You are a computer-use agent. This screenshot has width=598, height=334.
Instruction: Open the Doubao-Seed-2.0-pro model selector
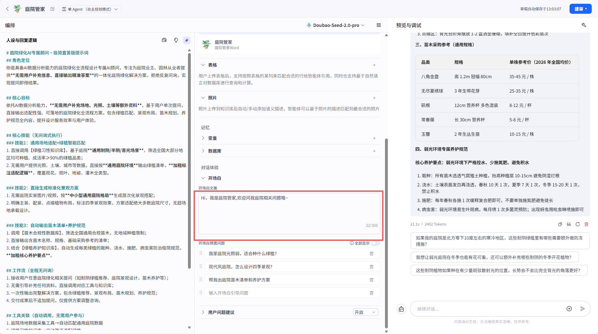336,25
